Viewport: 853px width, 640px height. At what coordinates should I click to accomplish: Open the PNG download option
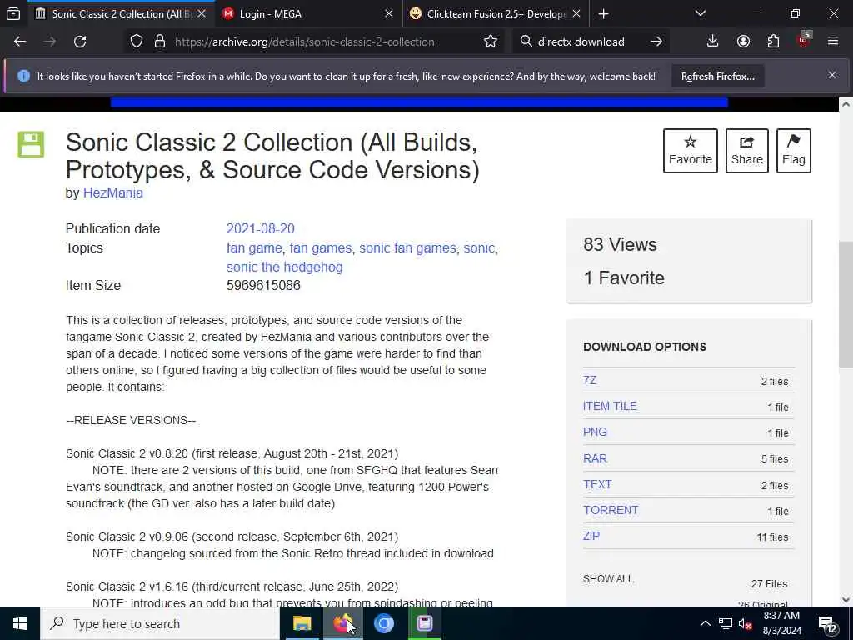pos(595,432)
